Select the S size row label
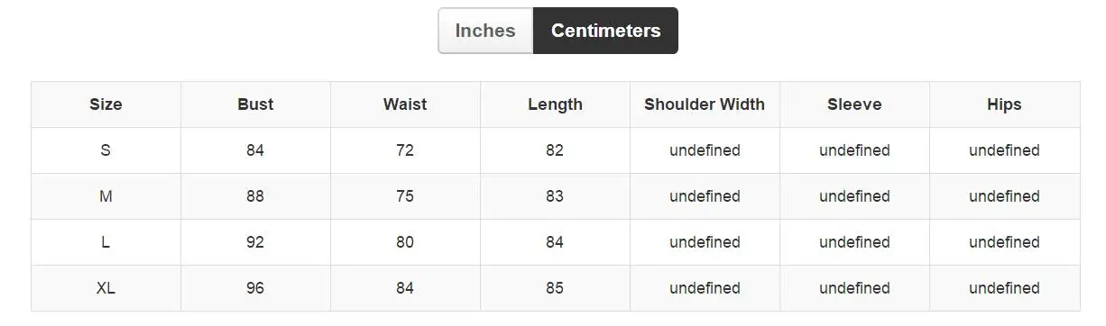 (106, 150)
